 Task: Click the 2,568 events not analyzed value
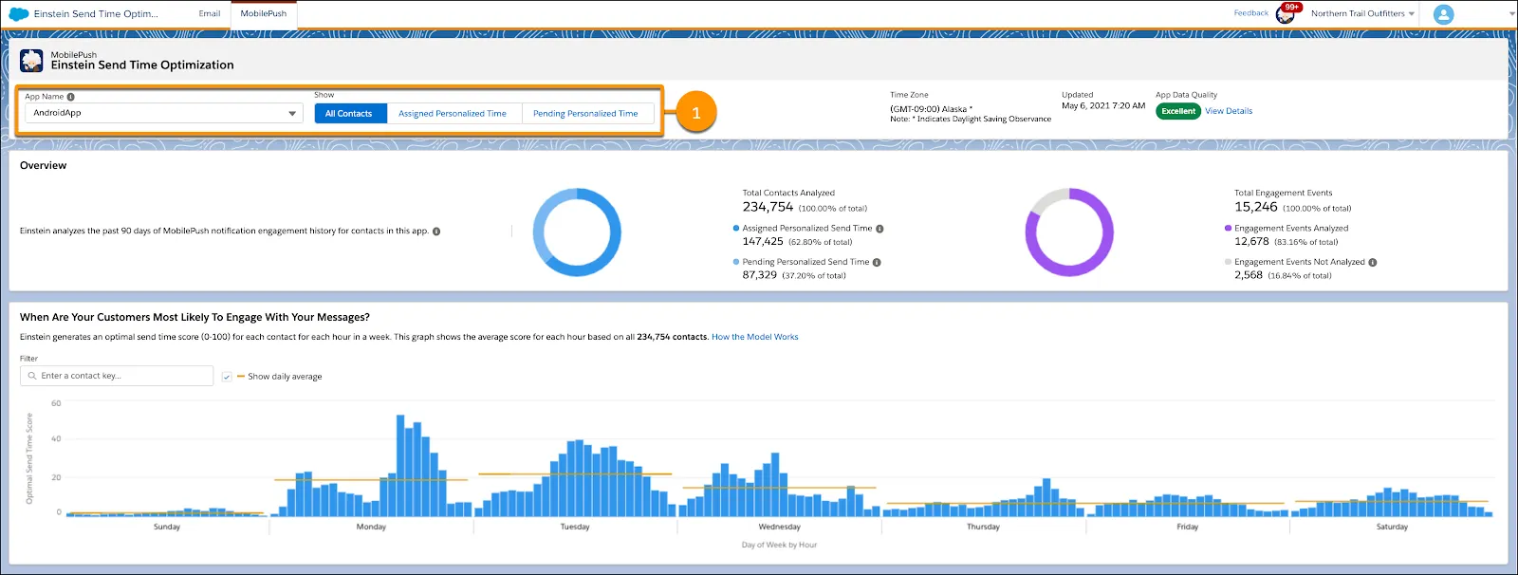1249,275
